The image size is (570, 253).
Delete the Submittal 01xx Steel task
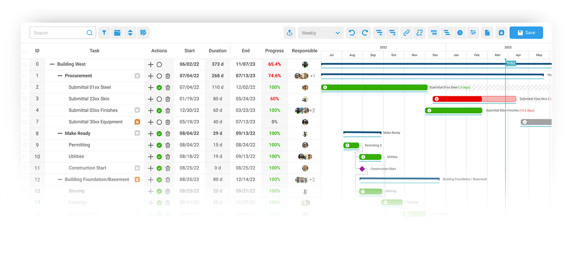[168, 87]
